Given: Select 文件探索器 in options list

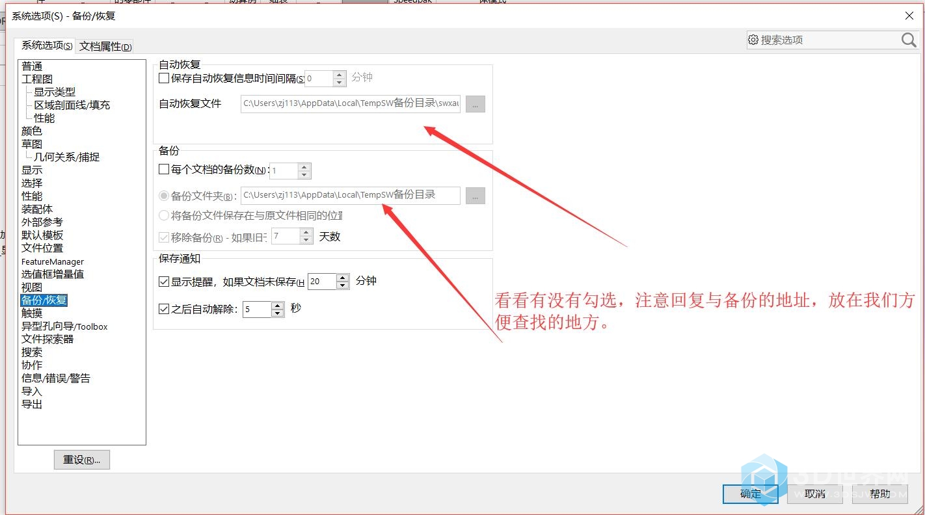Looking at the screenshot, I should click(x=47, y=339).
